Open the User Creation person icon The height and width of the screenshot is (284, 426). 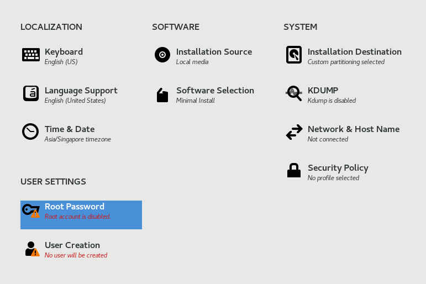[x=31, y=249]
